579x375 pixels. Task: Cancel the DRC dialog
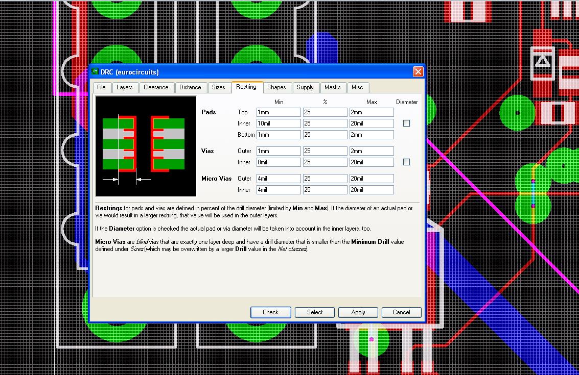pos(401,312)
